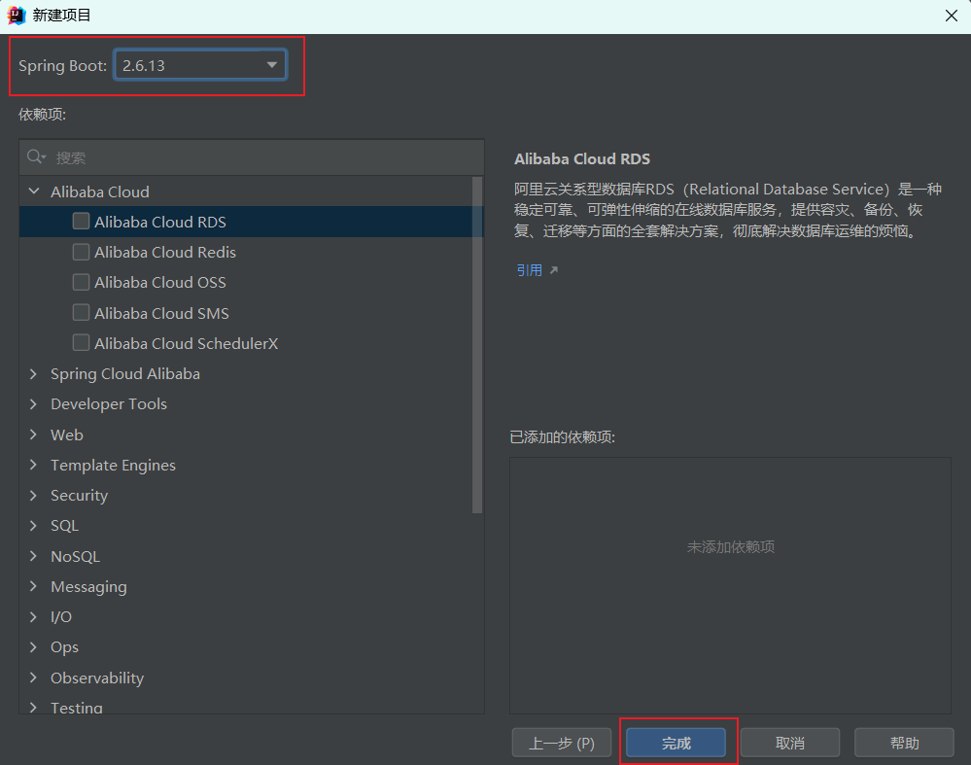Click the Alibaba Cloud RDS description heading
The height and width of the screenshot is (765, 971).
(582, 159)
